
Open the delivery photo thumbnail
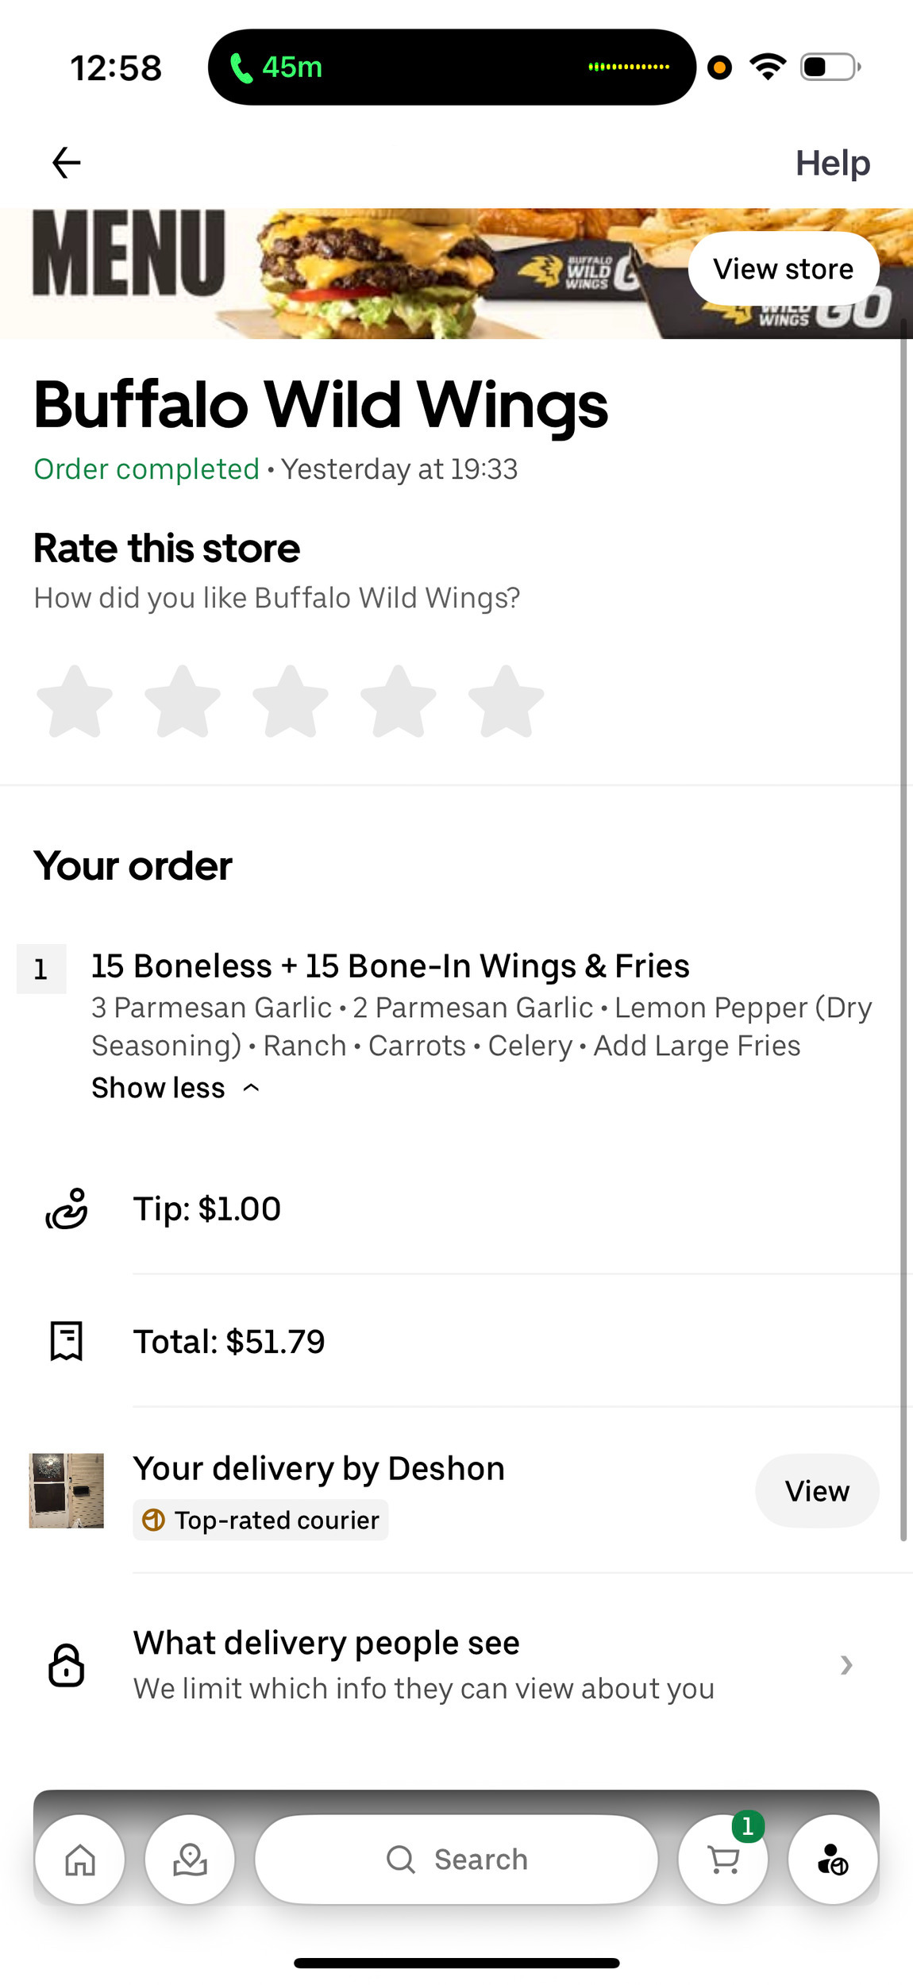pos(67,1491)
